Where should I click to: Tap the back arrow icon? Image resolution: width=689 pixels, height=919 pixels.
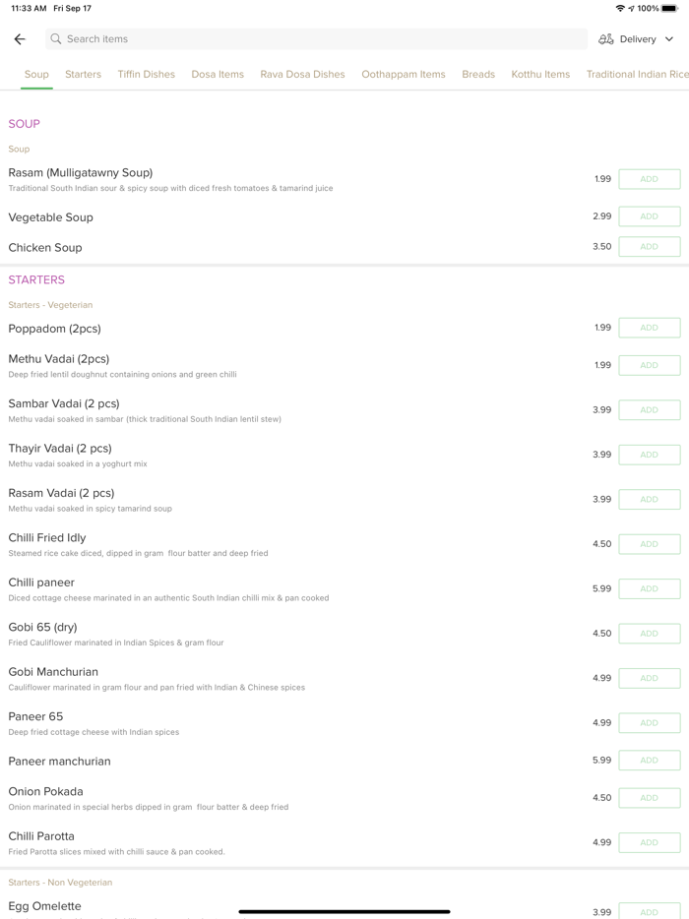pyautogui.click(x=20, y=39)
